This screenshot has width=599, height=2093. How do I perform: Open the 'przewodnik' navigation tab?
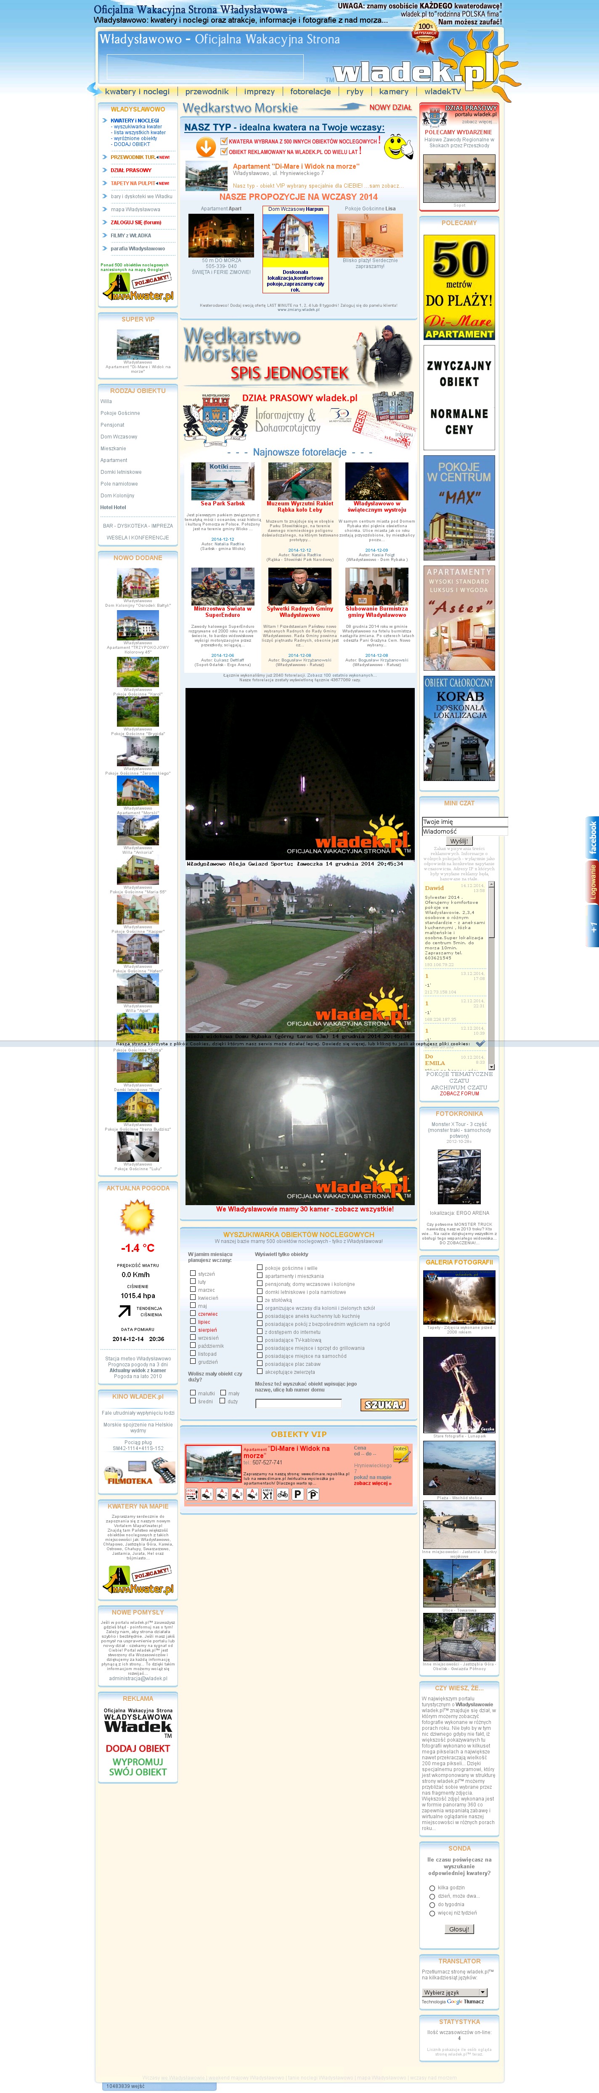pyautogui.click(x=207, y=92)
